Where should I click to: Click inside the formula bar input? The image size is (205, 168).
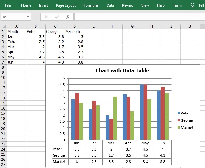(140, 17)
